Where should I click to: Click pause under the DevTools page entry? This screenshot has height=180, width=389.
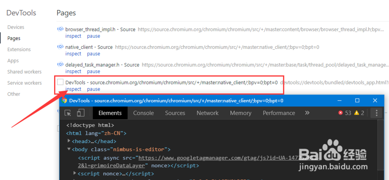(93, 89)
